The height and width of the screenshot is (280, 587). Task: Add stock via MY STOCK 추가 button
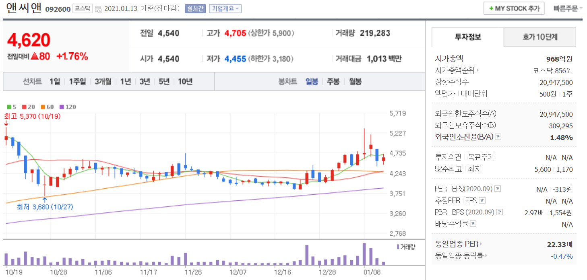coord(514,8)
